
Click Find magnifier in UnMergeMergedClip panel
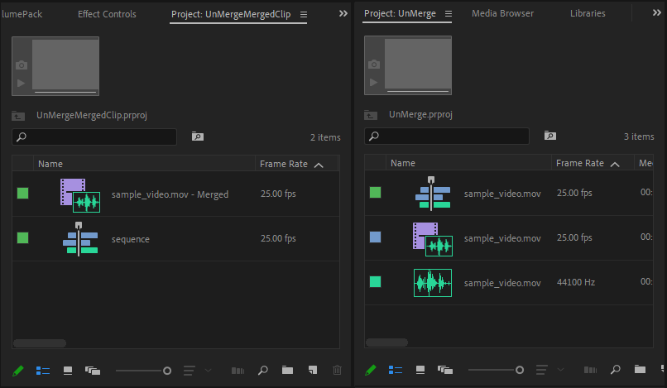point(263,370)
